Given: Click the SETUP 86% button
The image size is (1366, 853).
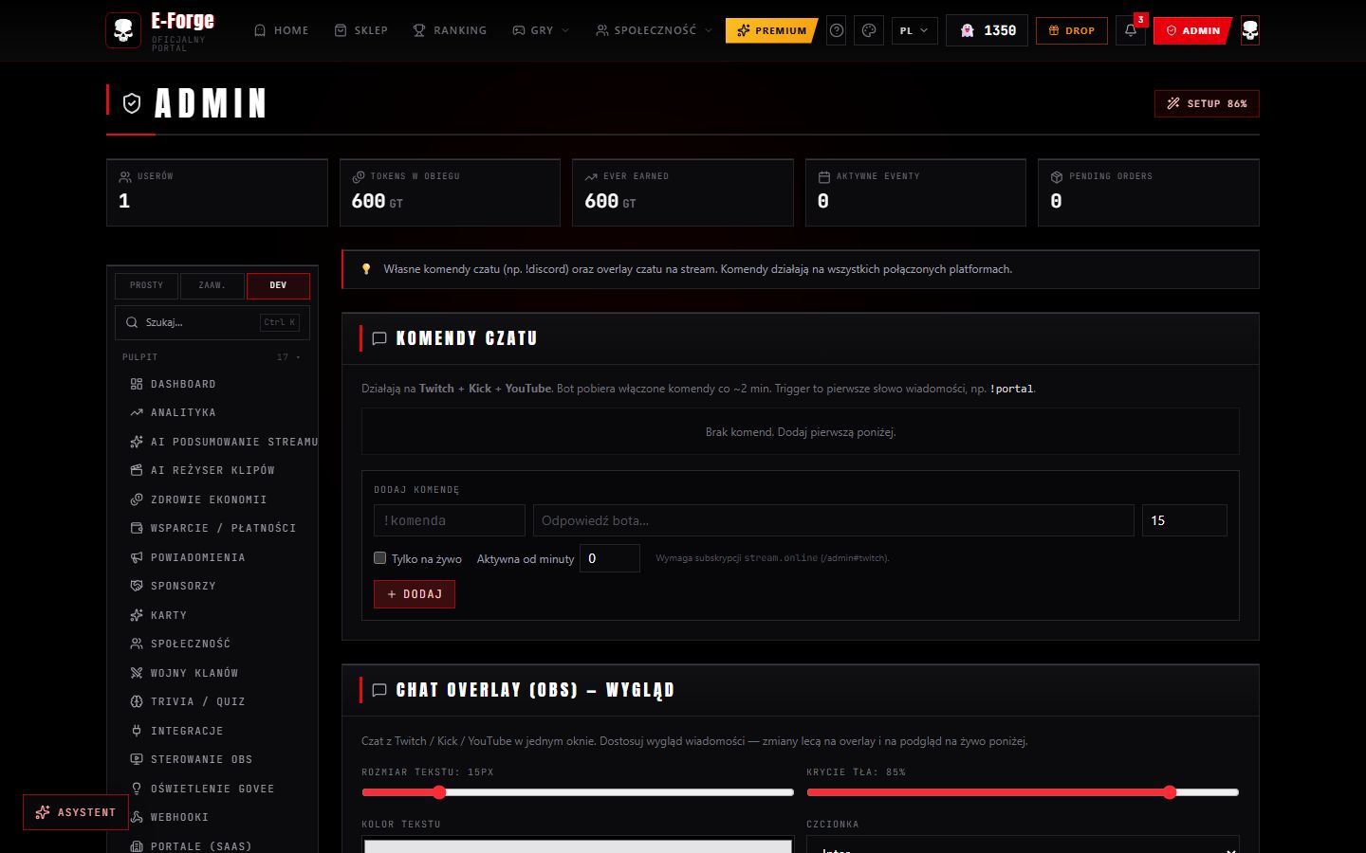Looking at the screenshot, I should point(1207,103).
